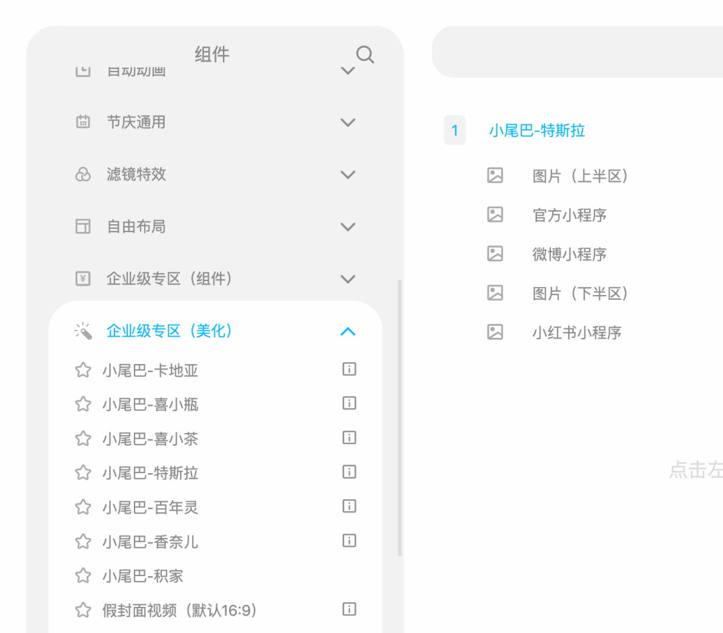The image size is (723, 633).
Task: Expand the 滤镜特效 section chevron
Action: (x=347, y=175)
